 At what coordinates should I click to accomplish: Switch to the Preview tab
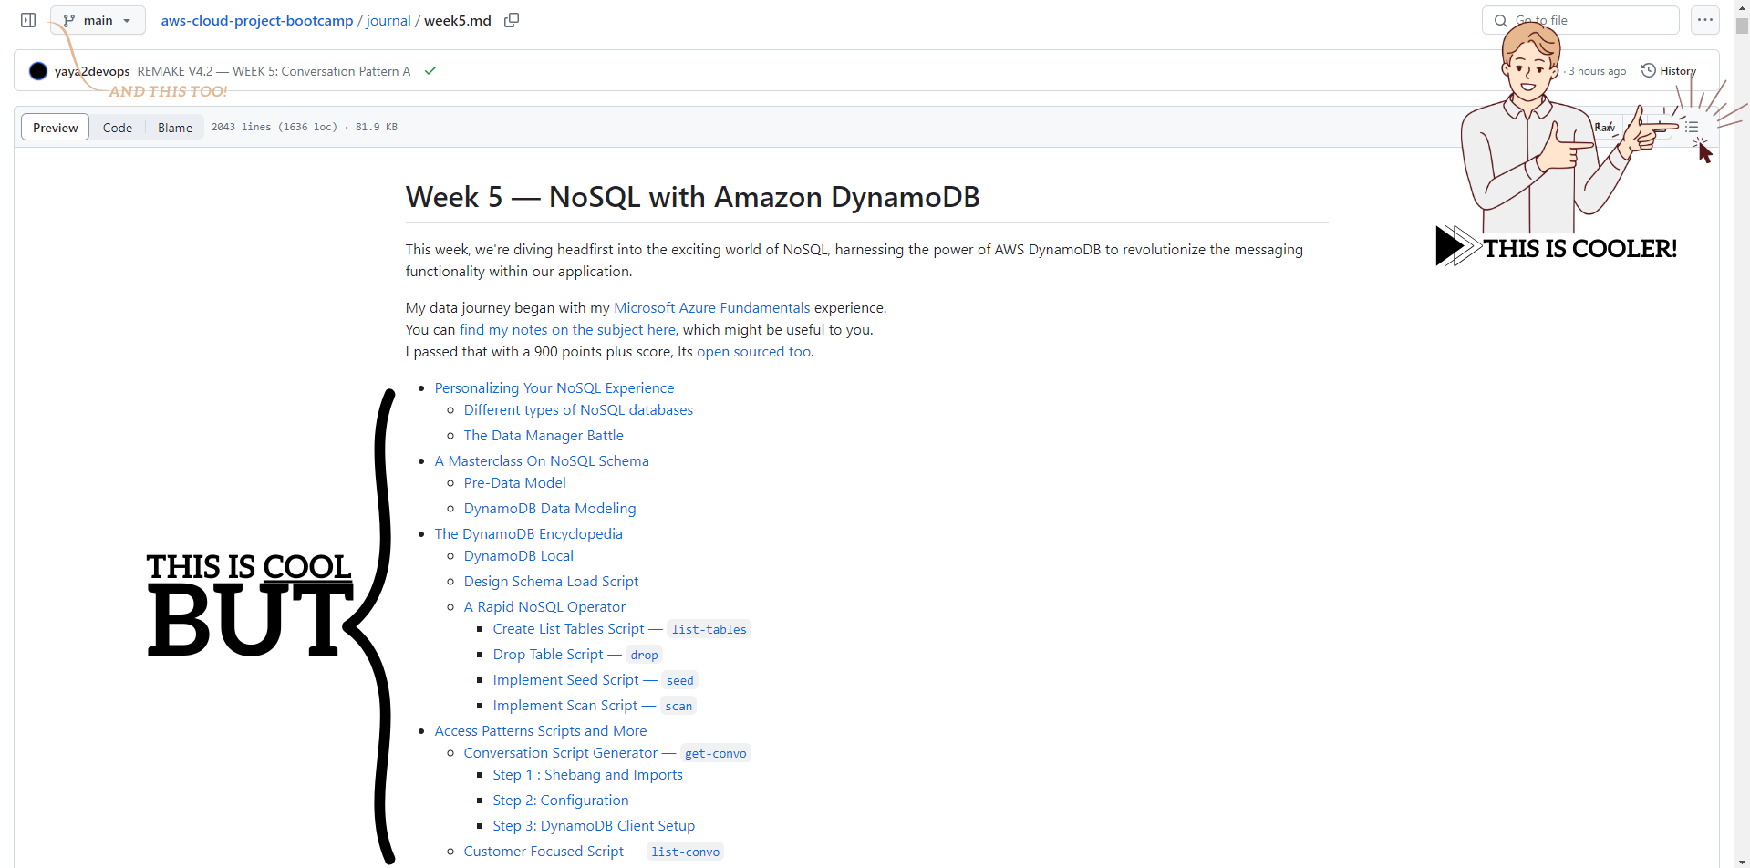(55, 128)
